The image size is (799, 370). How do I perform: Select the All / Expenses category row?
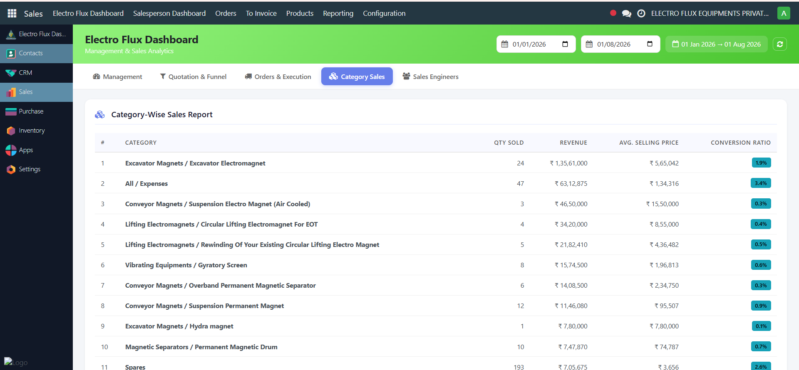point(436,183)
